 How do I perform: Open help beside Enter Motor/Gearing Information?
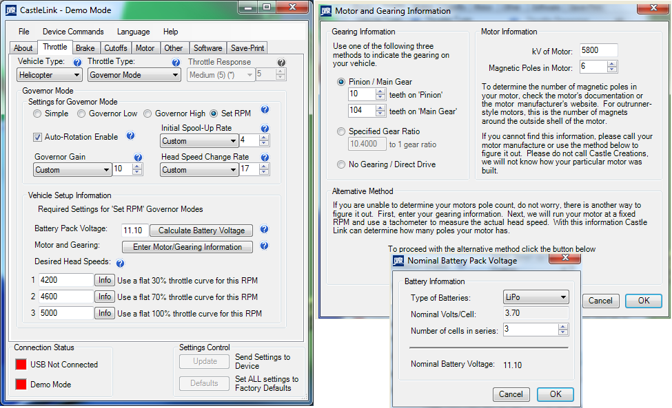pos(265,246)
